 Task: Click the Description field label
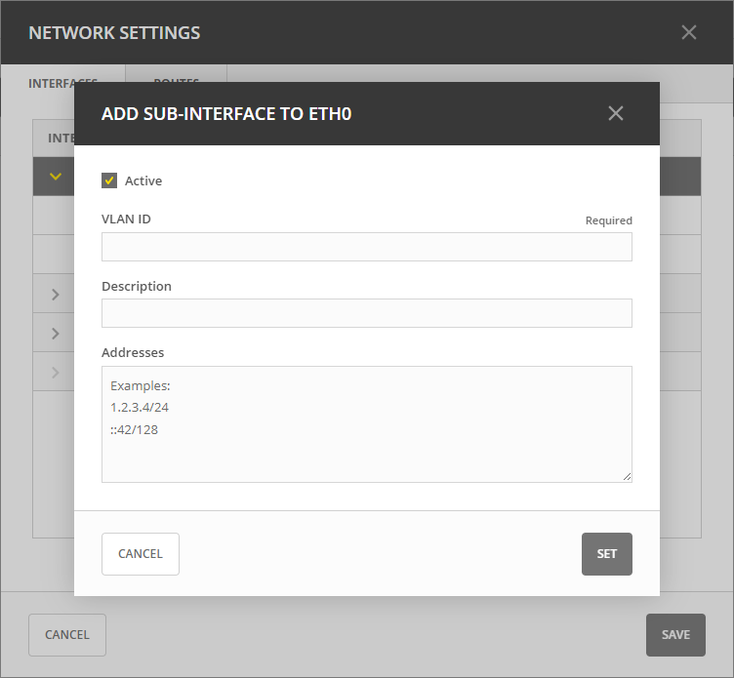137,286
